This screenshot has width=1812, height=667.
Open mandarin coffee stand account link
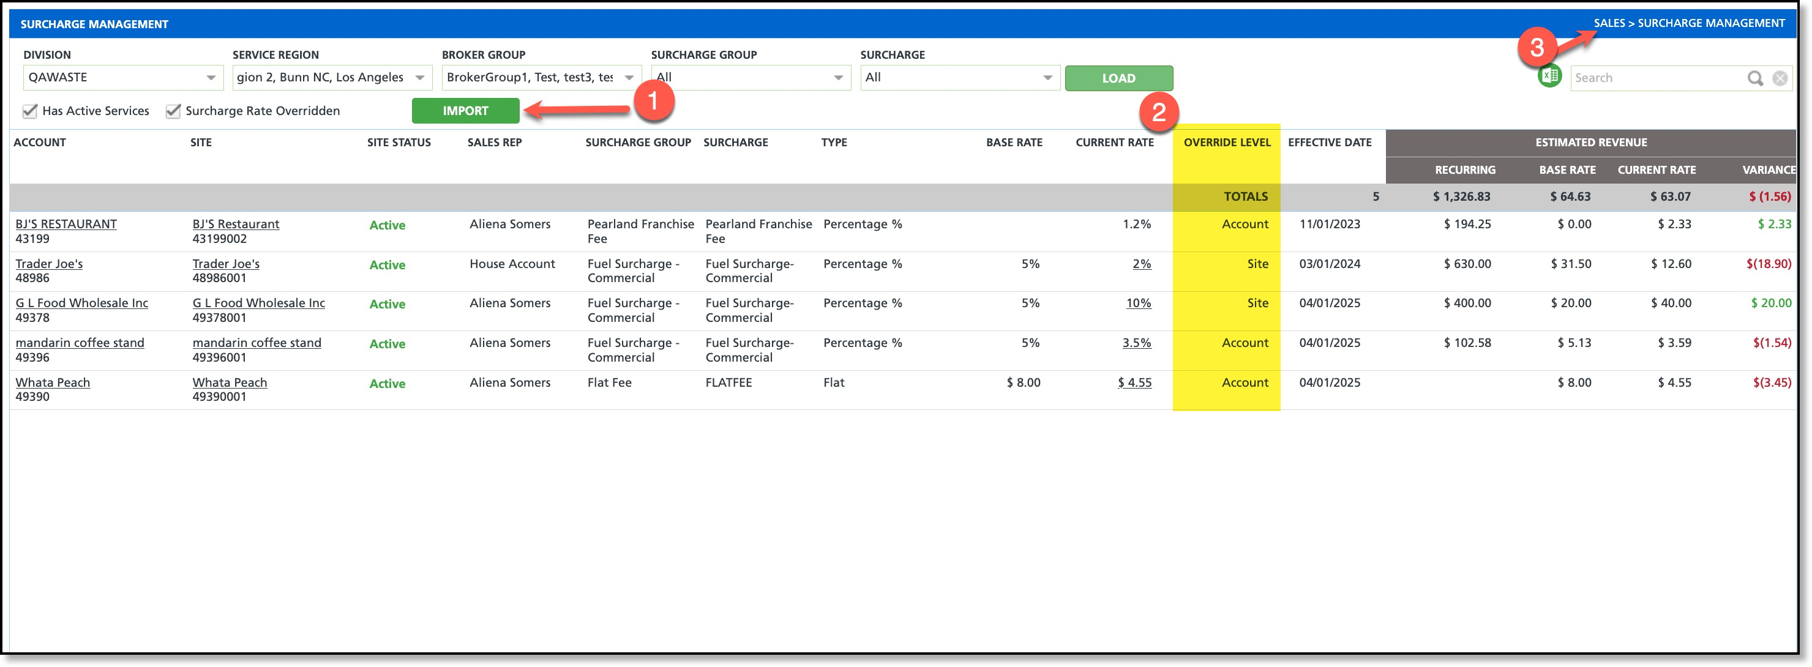80,343
